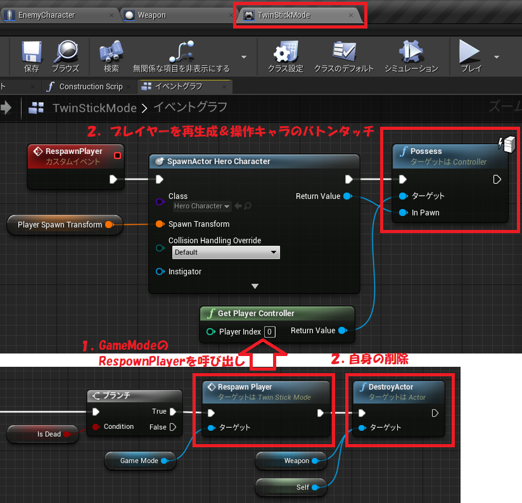522x503 pixels.
Task: Click SpawnActor exec output pin
Action: [x=348, y=179]
